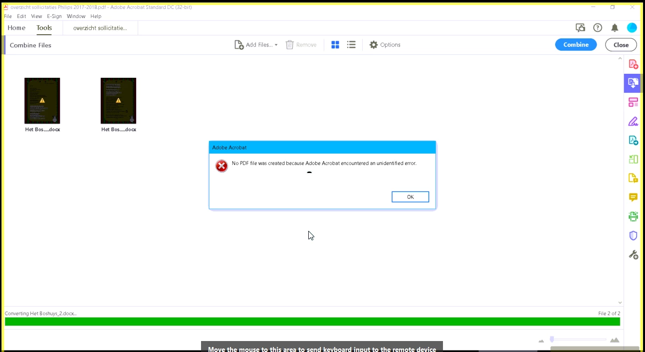Expand the Add Files dropdown arrow
Image resolution: width=645 pixels, height=352 pixels.
point(276,45)
